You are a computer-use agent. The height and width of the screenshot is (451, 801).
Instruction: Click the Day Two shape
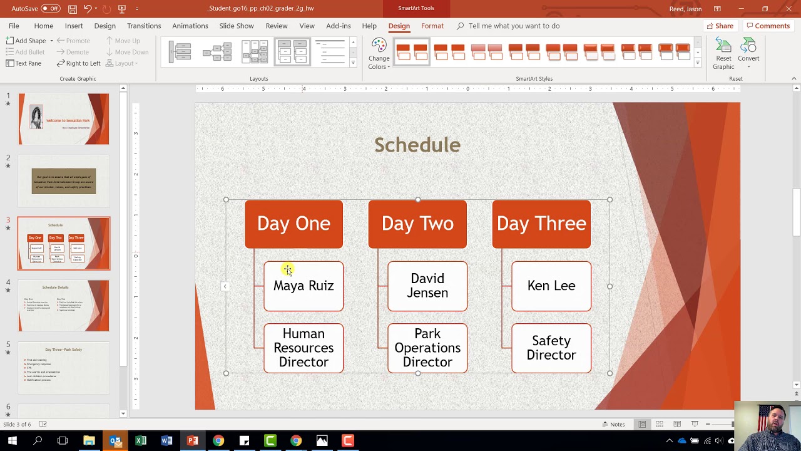pos(417,224)
